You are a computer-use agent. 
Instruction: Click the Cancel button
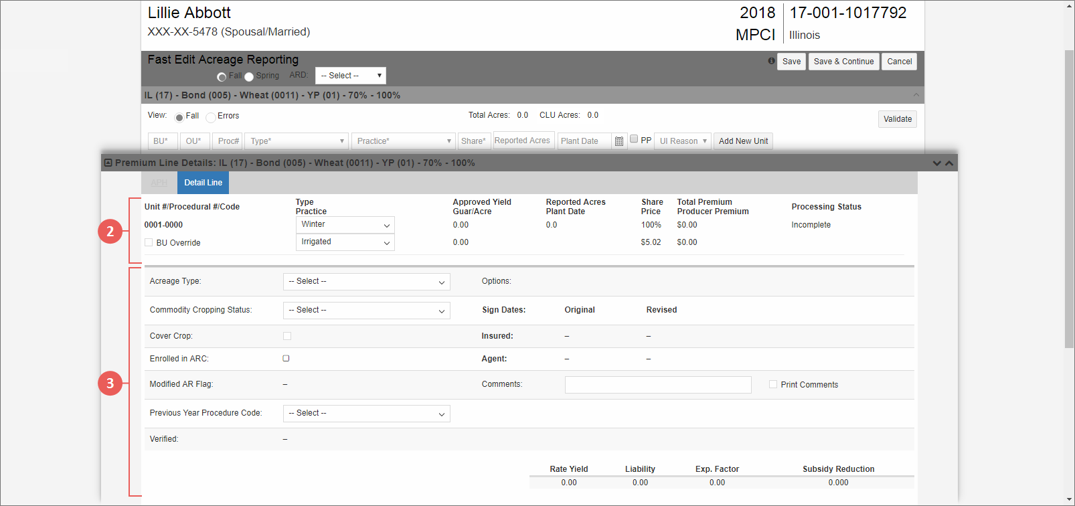899,62
